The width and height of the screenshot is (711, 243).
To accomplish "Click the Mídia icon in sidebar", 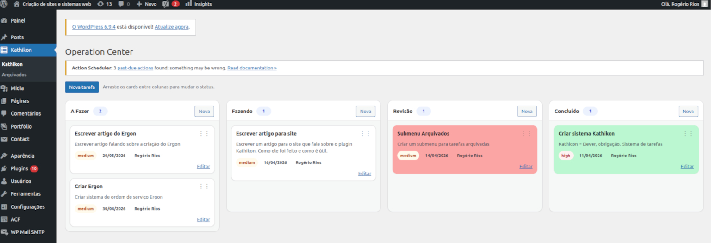I will tap(4, 88).
